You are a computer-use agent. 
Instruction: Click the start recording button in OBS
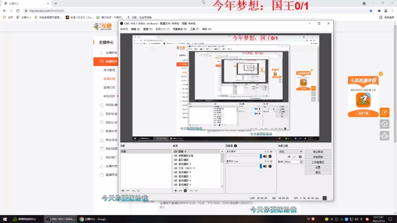coord(318,157)
